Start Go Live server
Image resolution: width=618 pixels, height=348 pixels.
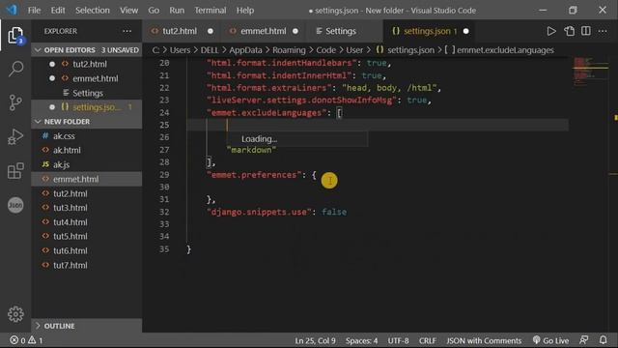pyautogui.click(x=551, y=340)
